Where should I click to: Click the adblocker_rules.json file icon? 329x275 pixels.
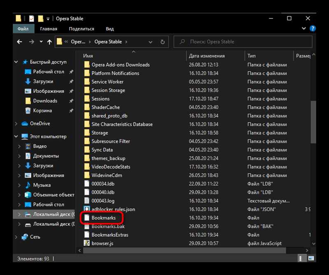pos(87,209)
